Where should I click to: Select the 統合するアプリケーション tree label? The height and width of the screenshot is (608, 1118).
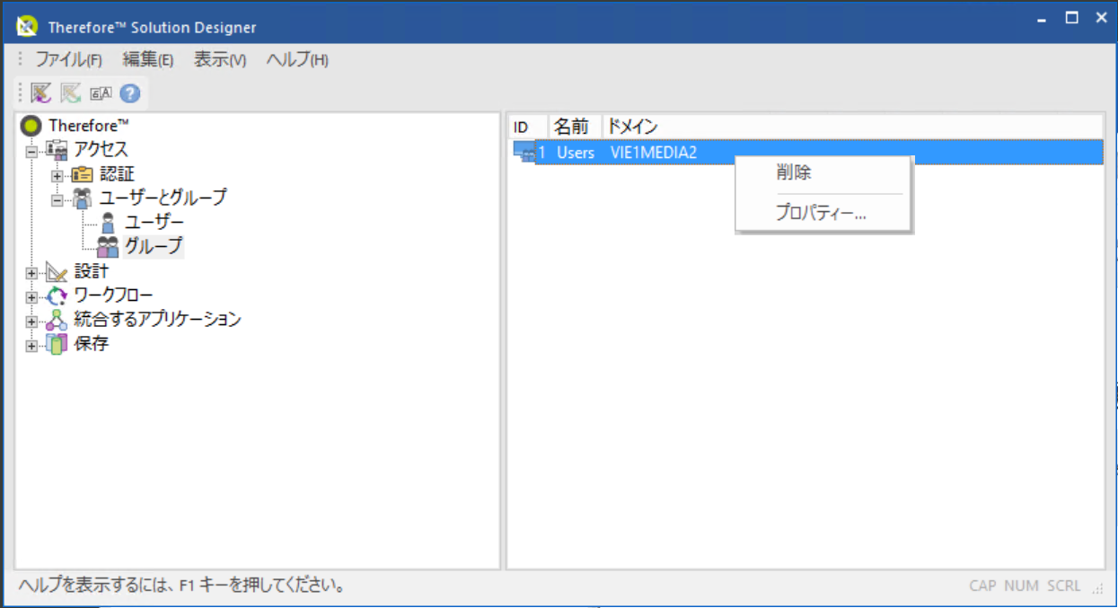coord(157,320)
